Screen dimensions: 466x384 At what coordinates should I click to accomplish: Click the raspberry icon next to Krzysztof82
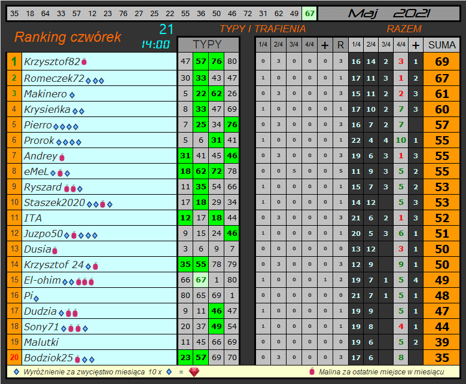click(x=84, y=62)
